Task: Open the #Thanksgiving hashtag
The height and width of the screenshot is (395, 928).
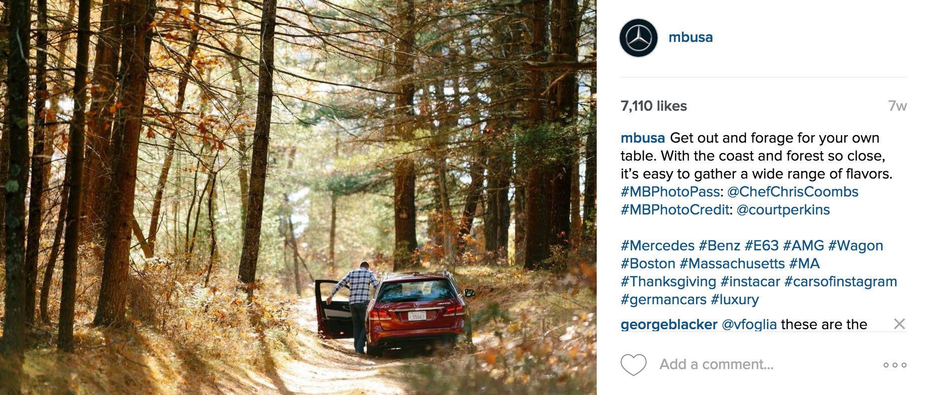Action: point(669,282)
